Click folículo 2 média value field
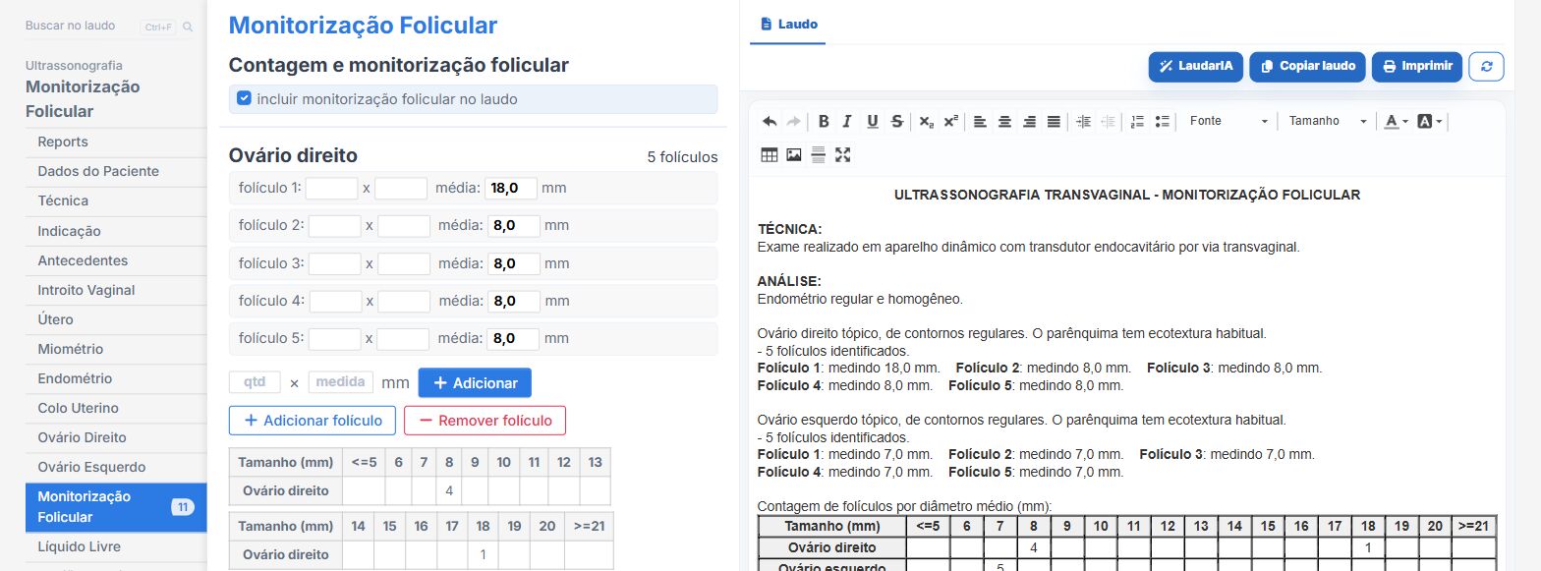Screen dimensions: 1541x571 point(514,225)
